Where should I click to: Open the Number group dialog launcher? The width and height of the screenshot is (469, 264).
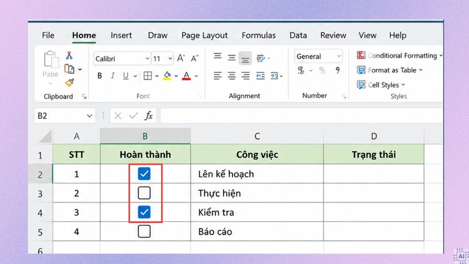pos(344,96)
